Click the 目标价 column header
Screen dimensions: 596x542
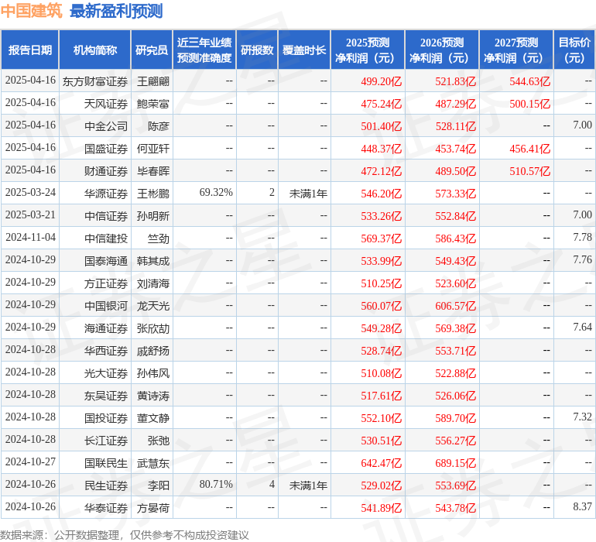pyautogui.click(x=574, y=50)
